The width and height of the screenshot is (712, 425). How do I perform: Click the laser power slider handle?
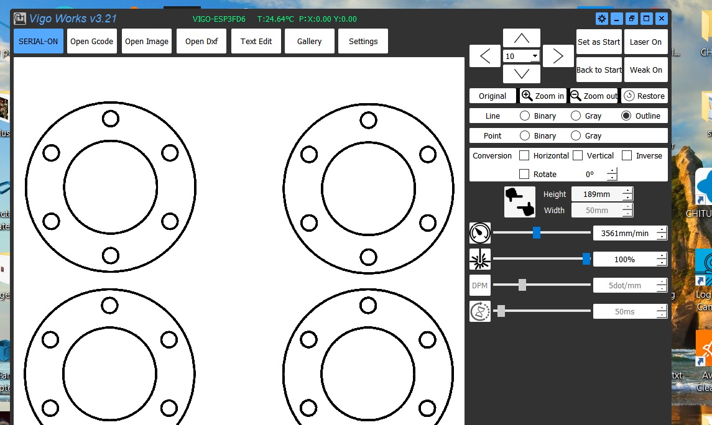[586, 259]
